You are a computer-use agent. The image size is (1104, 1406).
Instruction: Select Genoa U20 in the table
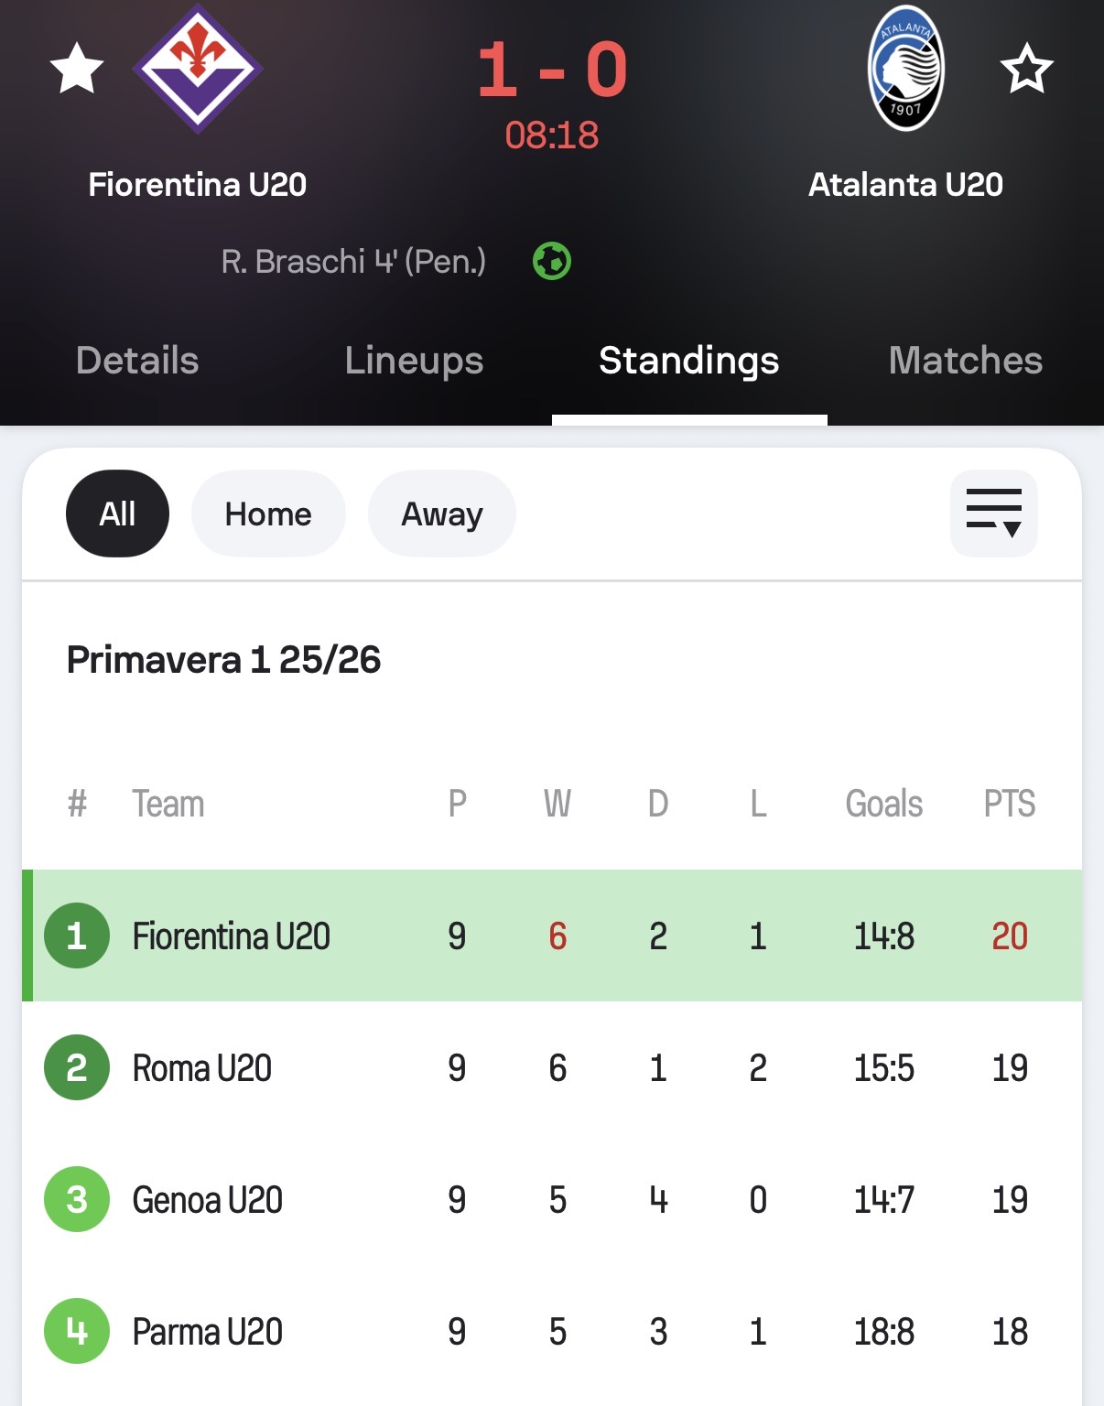208,1200
